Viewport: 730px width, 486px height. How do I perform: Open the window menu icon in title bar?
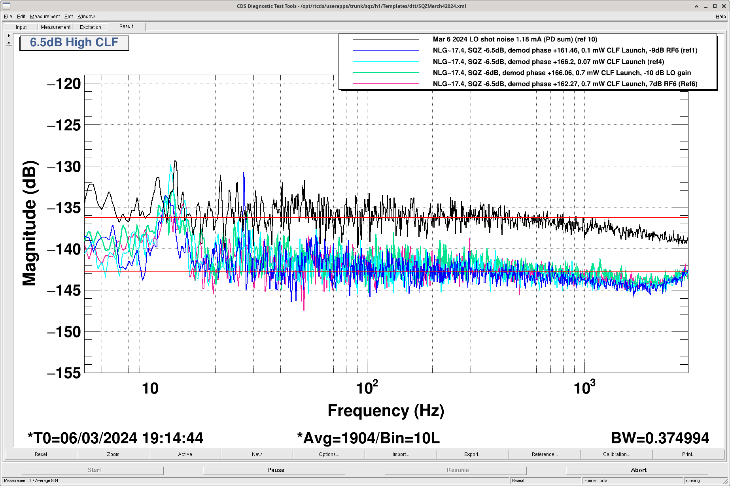point(6,6)
